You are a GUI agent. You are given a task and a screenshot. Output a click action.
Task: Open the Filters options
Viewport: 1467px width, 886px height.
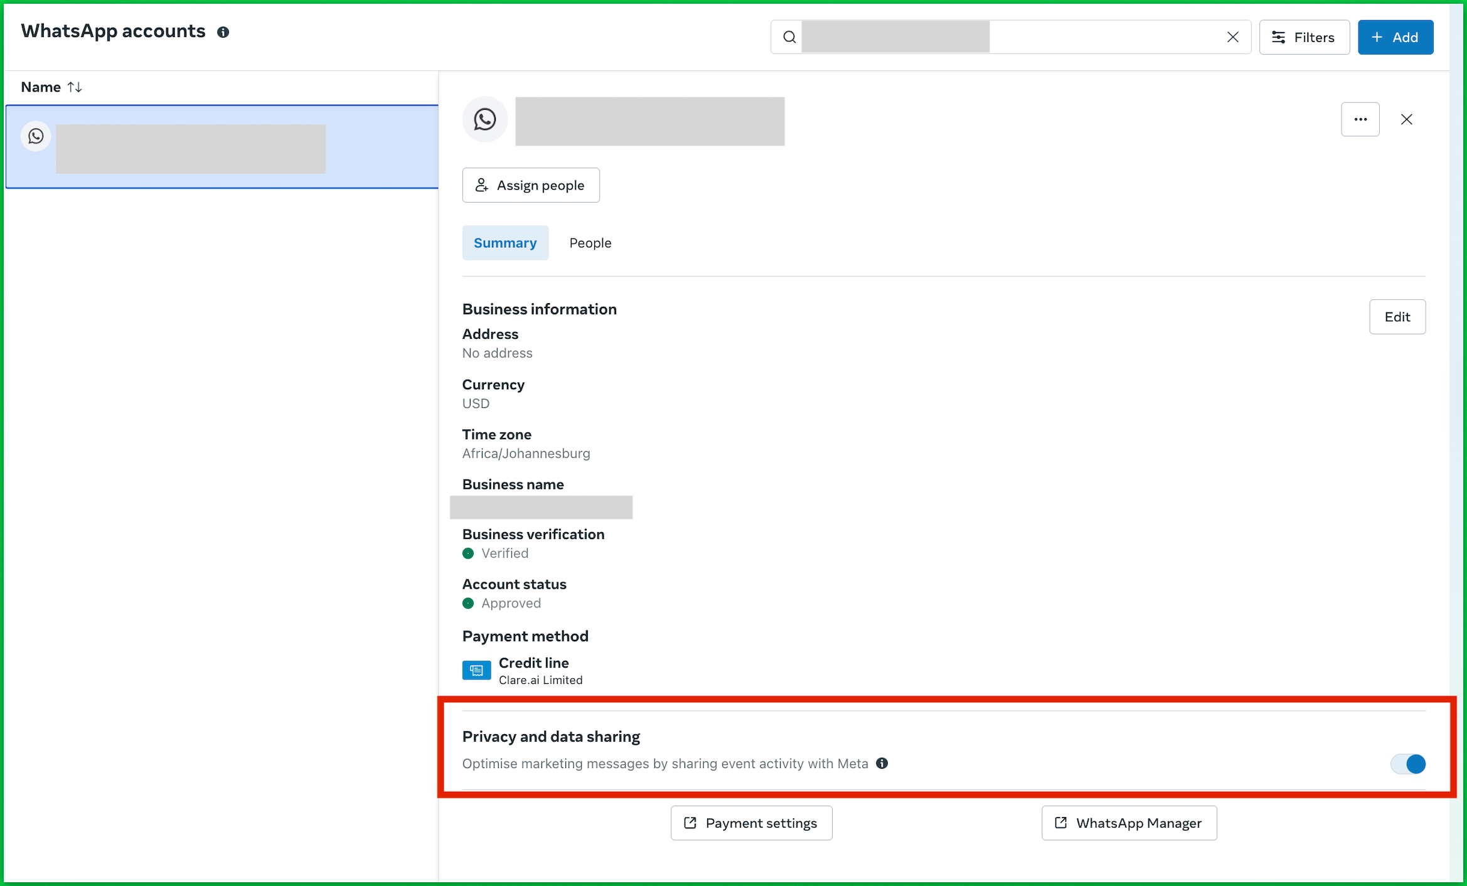coord(1304,37)
